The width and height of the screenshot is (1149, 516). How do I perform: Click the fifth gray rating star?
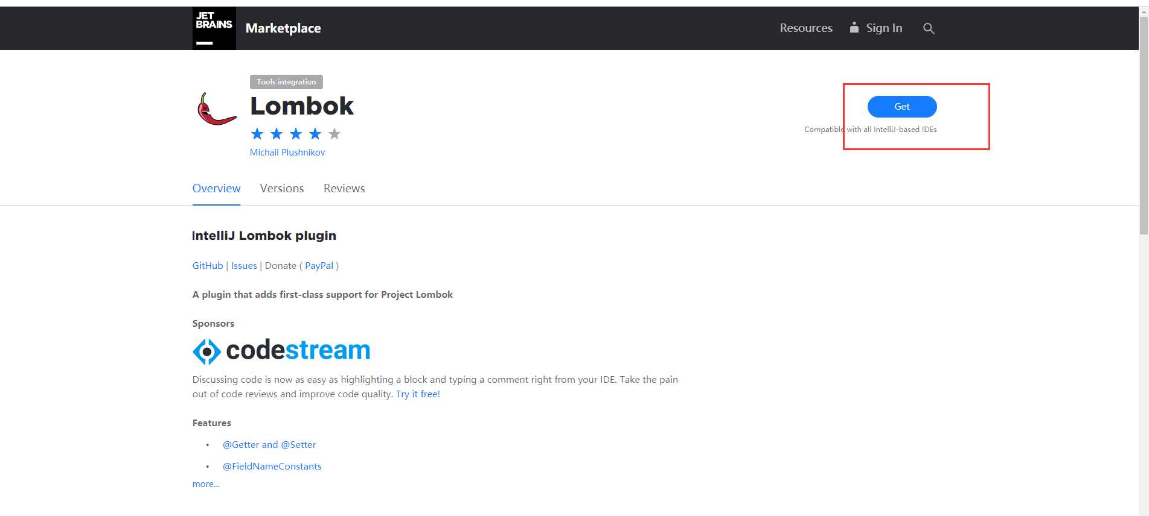click(x=334, y=134)
